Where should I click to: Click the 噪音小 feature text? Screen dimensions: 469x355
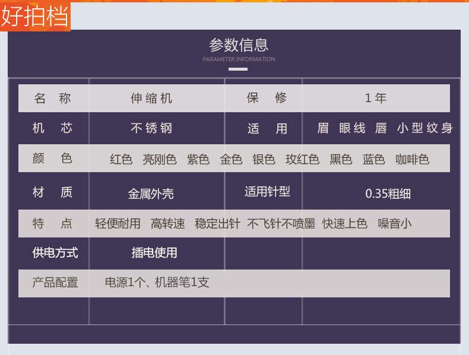(x=395, y=223)
